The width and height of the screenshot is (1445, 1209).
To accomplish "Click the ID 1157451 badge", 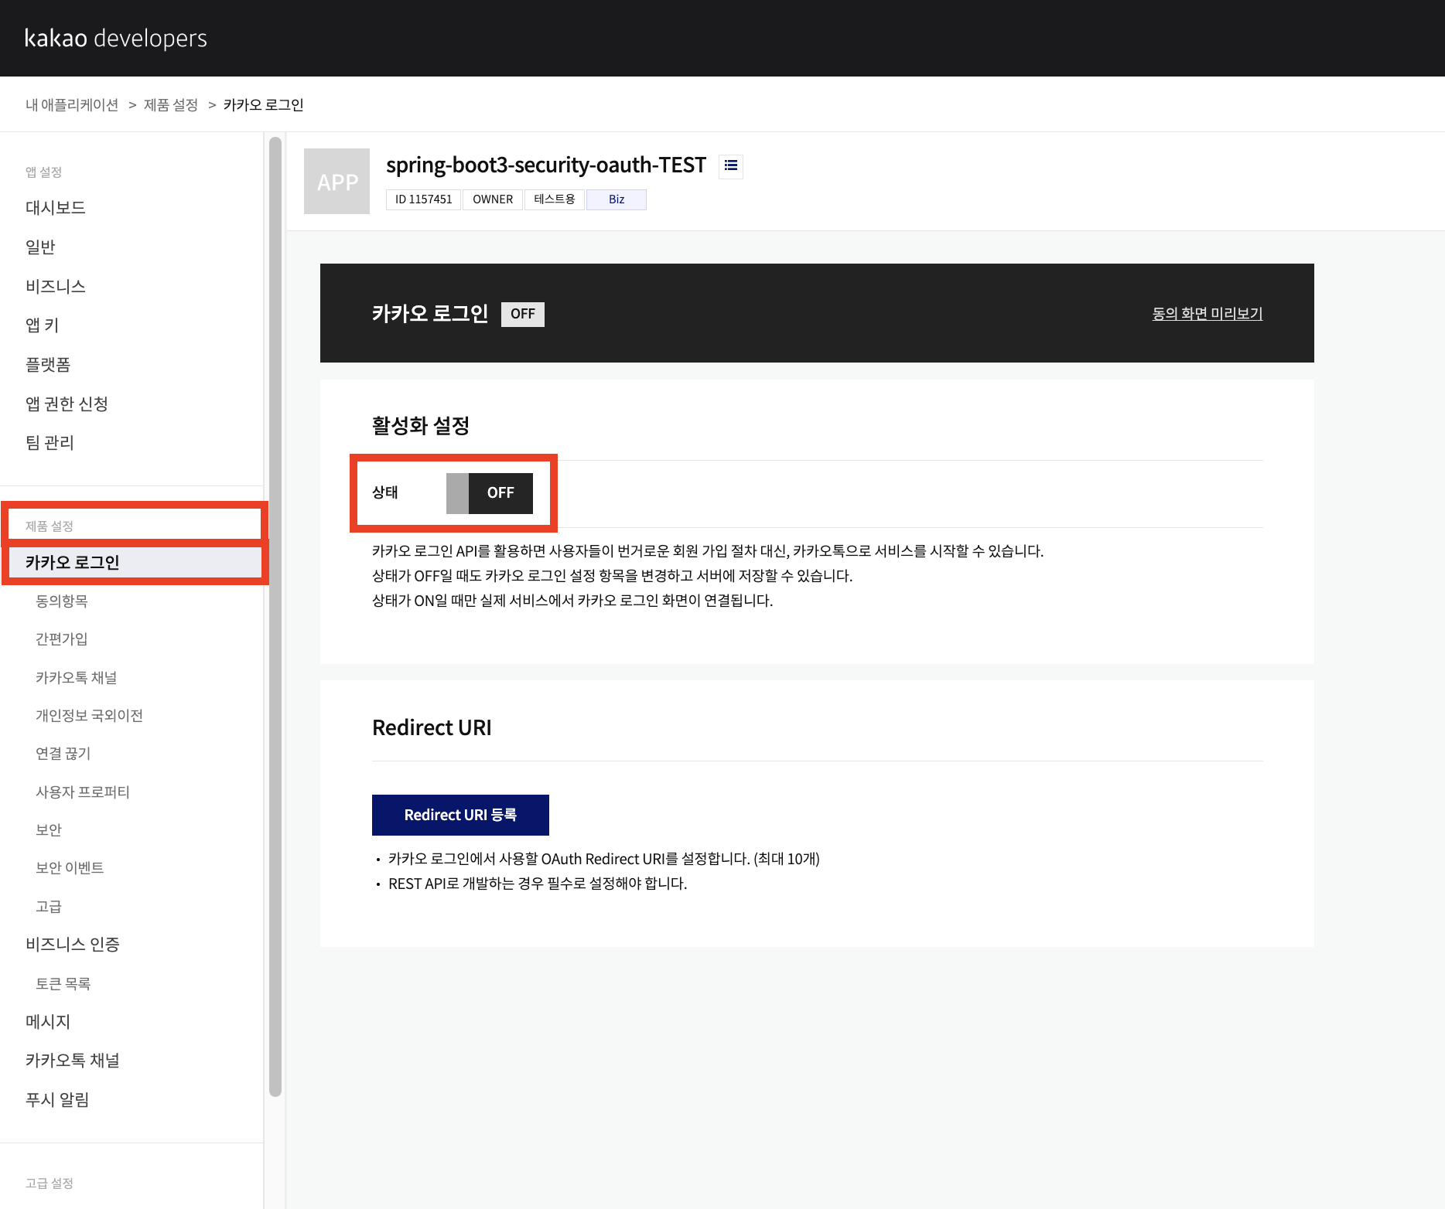I will click(423, 199).
